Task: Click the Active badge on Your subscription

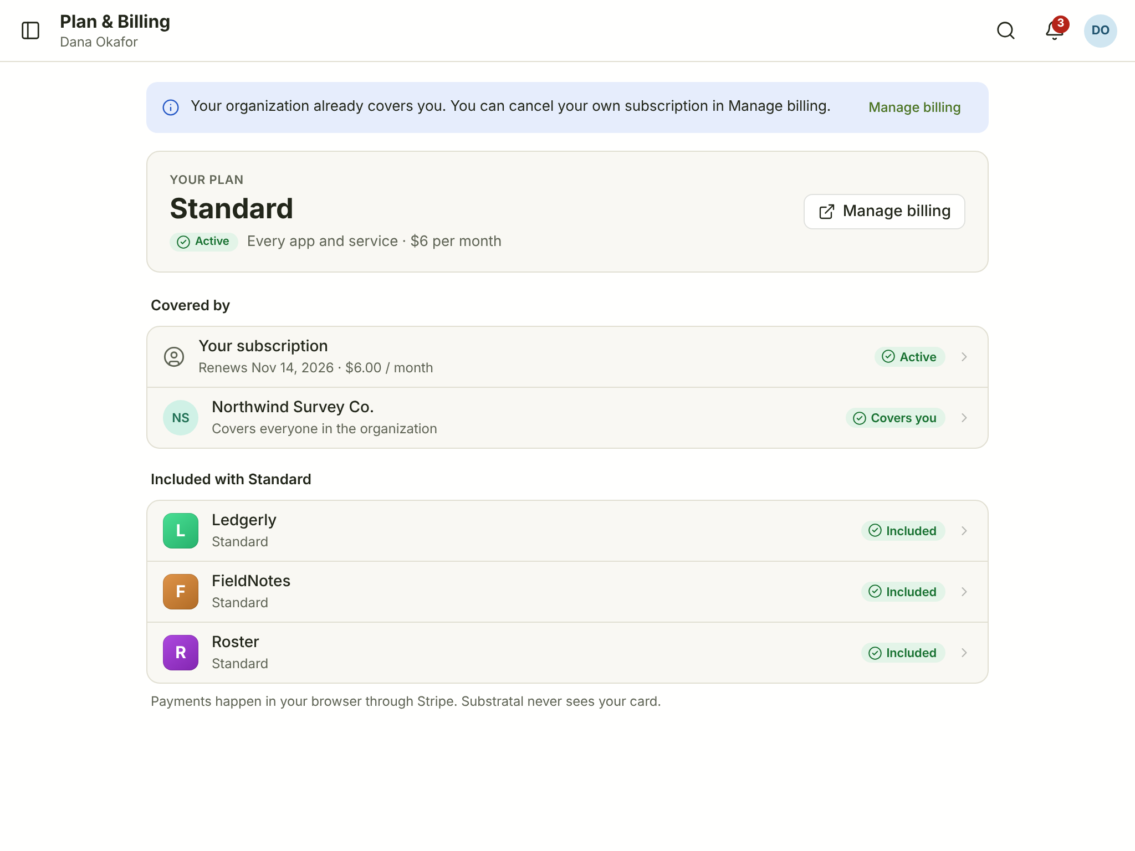Action: pos(910,357)
